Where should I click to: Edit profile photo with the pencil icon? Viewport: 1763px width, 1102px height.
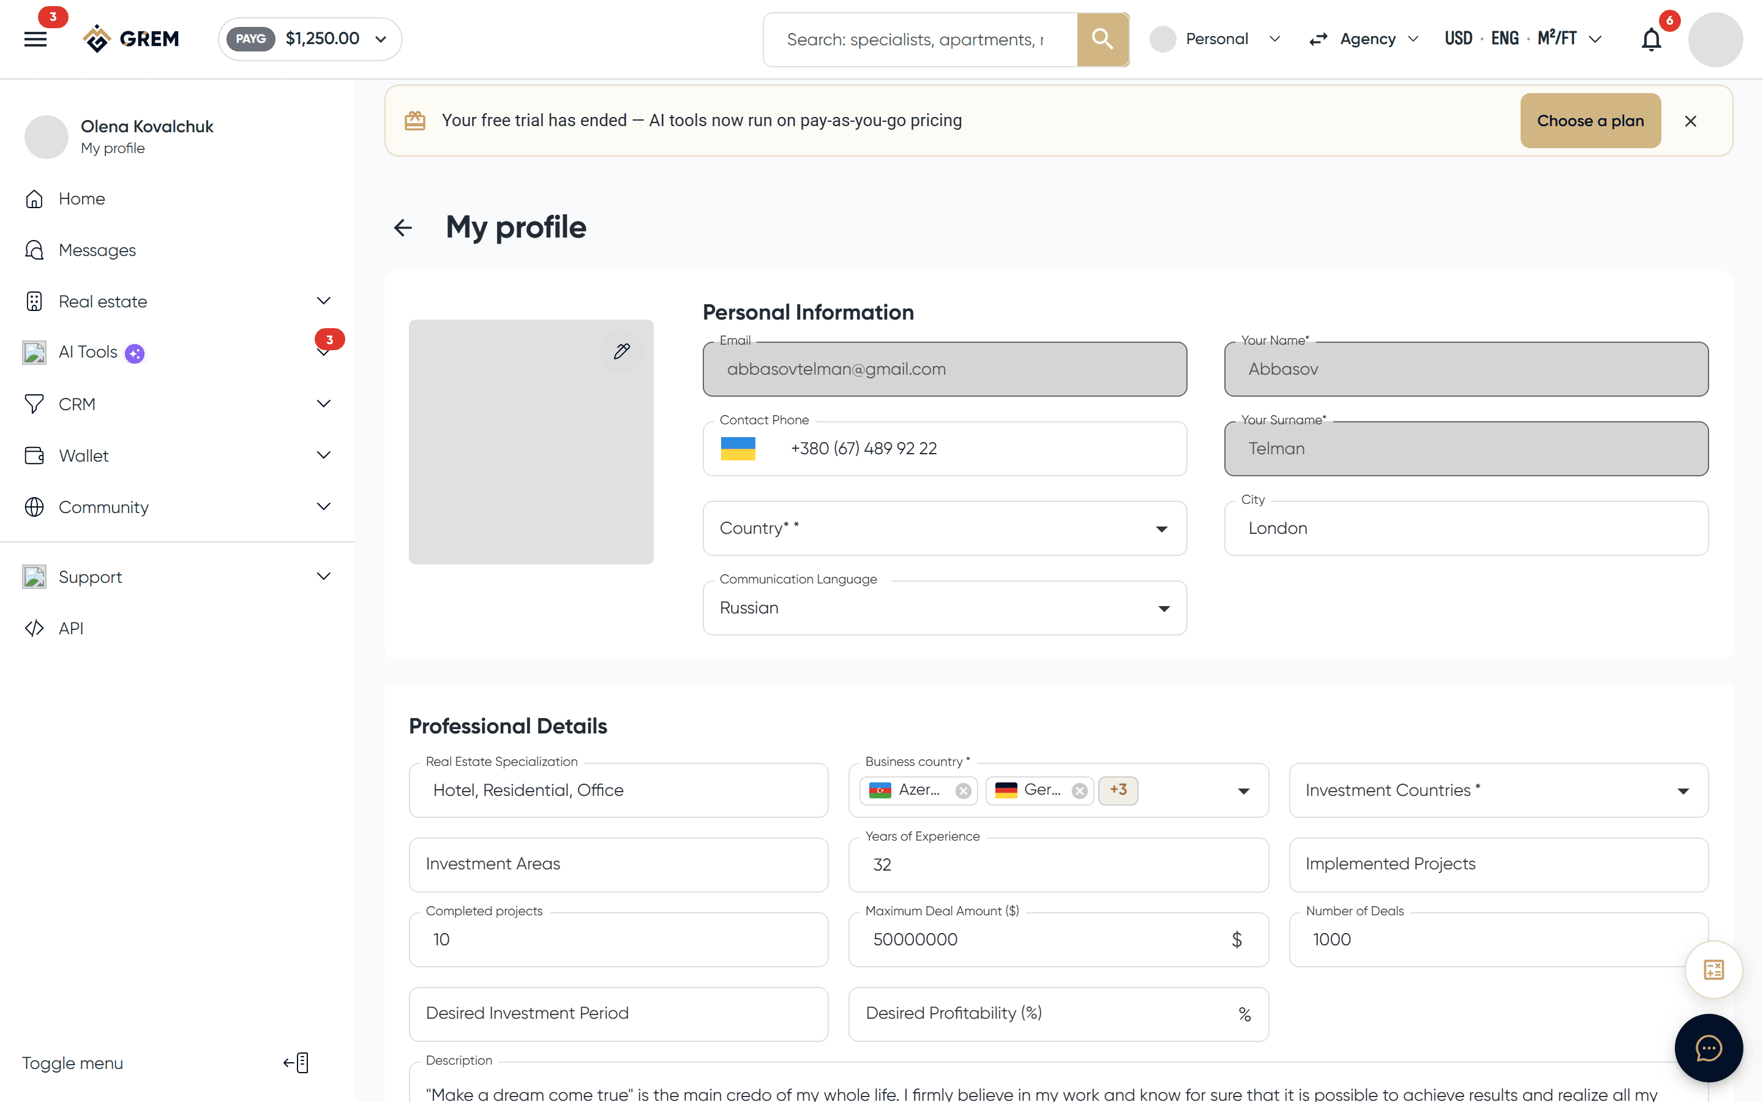pos(621,351)
